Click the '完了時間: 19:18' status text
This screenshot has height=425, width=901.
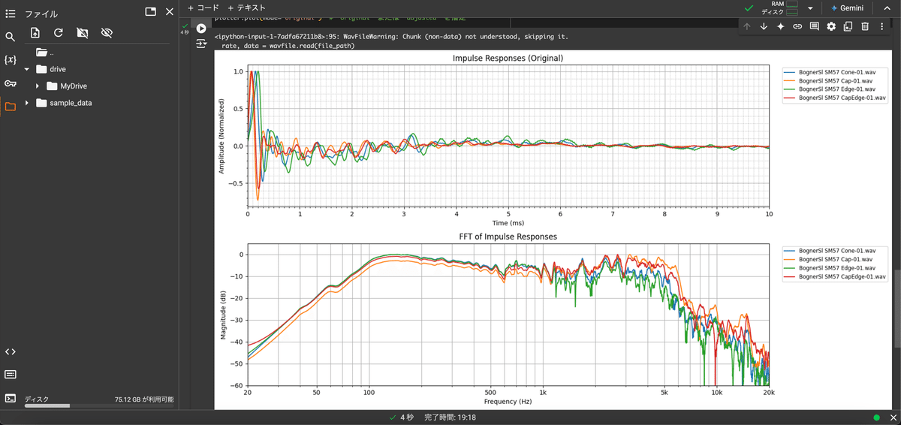click(x=450, y=417)
